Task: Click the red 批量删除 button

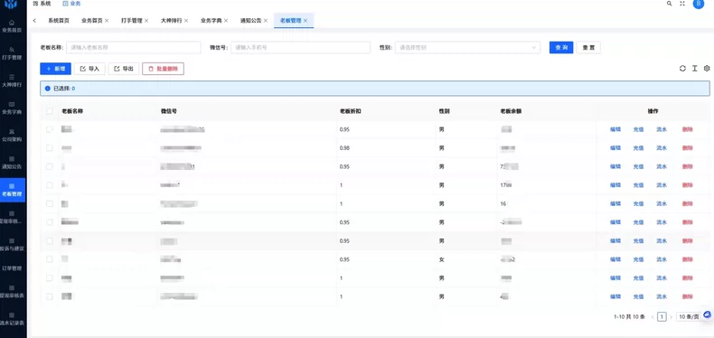Action: [163, 69]
